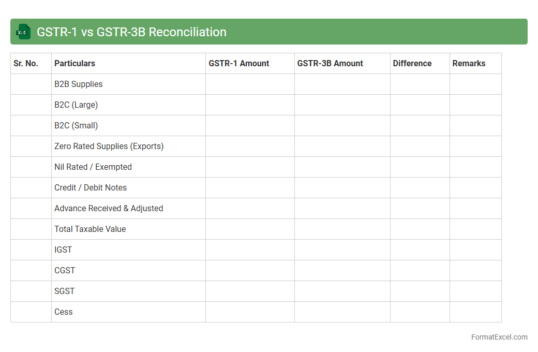Image resolution: width=538 pixels, height=352 pixels.
Task: Click the B2C (Large) row label
Action: [76, 105]
